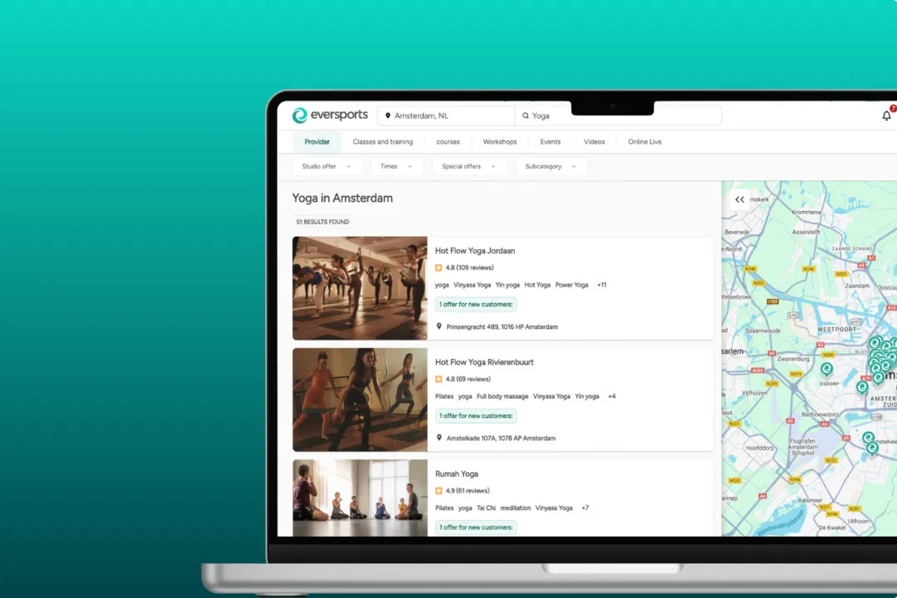Image resolution: width=897 pixels, height=598 pixels.
Task: Click the meditation tag
Action: (x=516, y=508)
